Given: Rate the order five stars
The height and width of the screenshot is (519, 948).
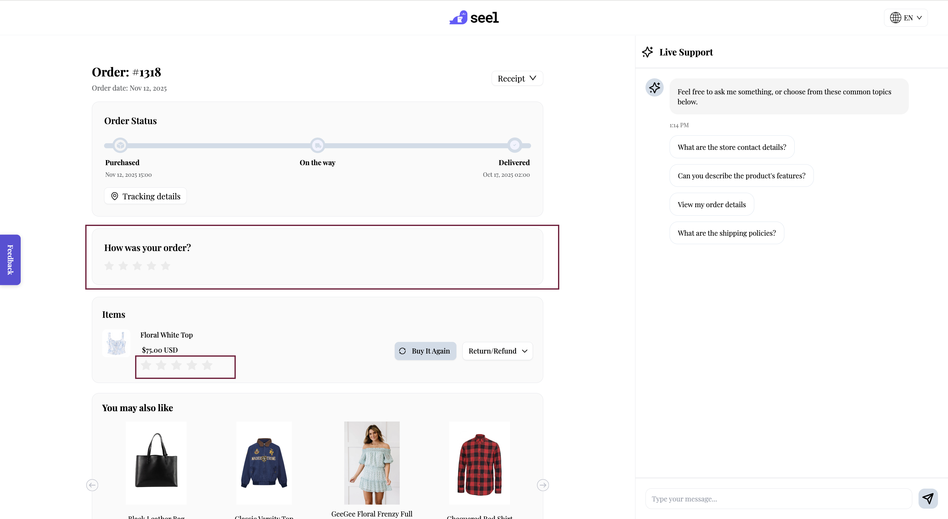Looking at the screenshot, I should (166, 265).
